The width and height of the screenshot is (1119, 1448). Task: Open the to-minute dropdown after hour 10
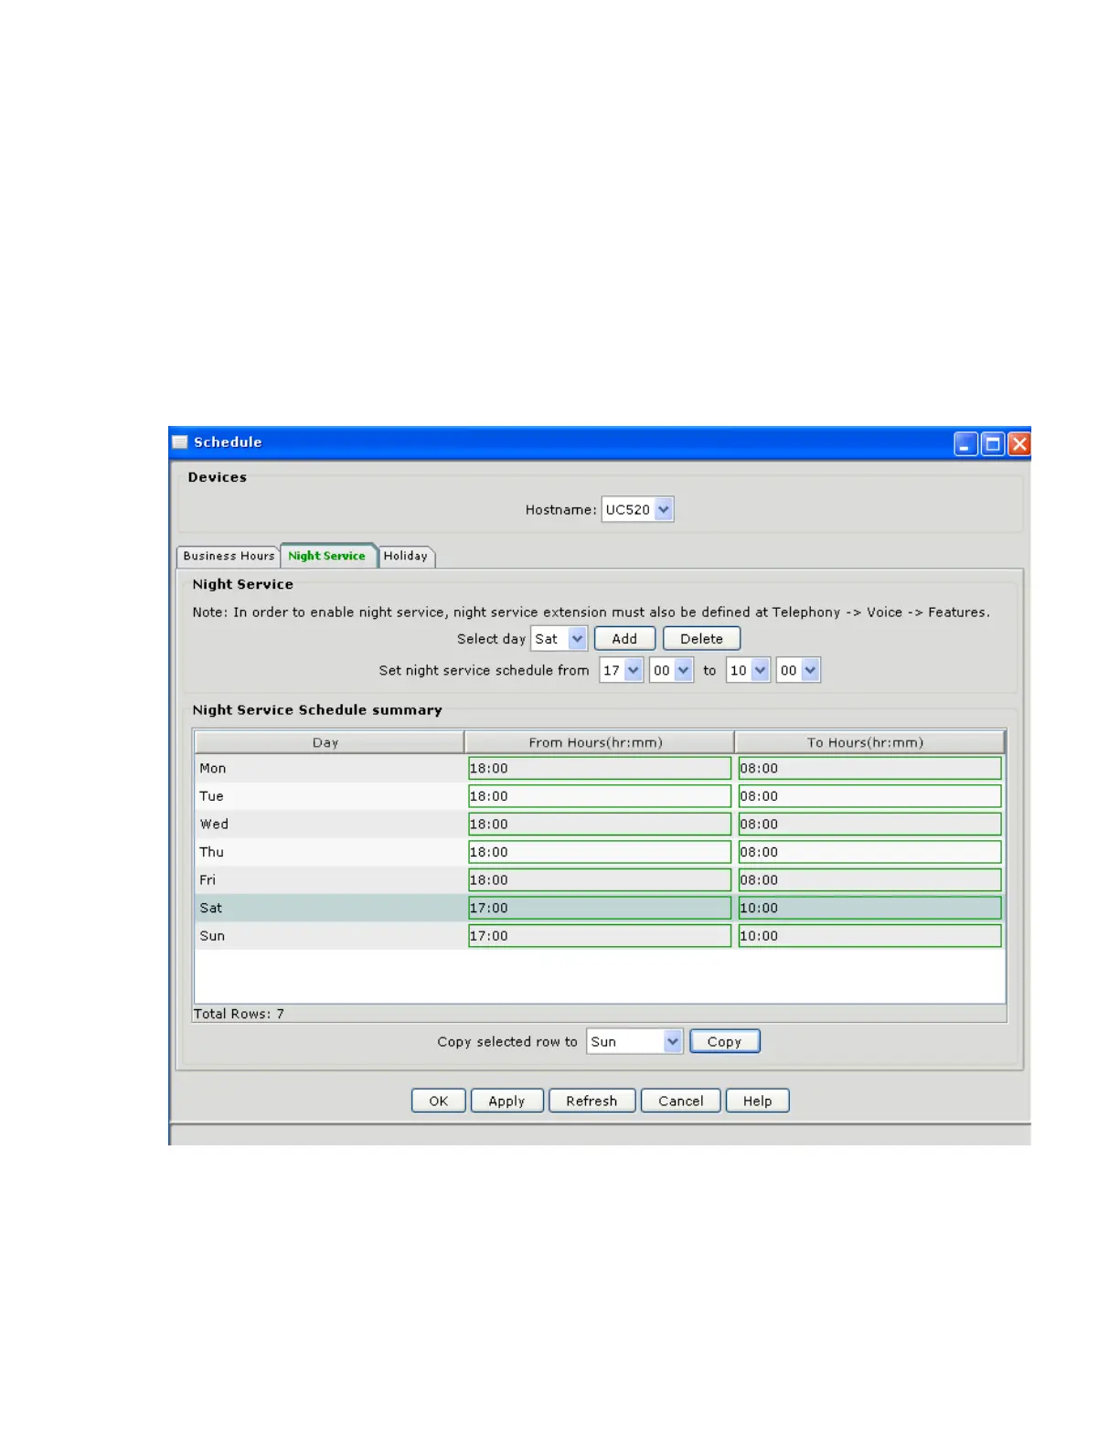pyautogui.click(x=798, y=670)
